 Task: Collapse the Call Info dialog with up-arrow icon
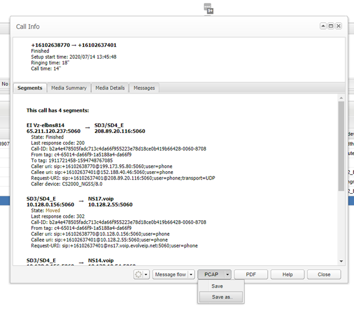pos(323,26)
